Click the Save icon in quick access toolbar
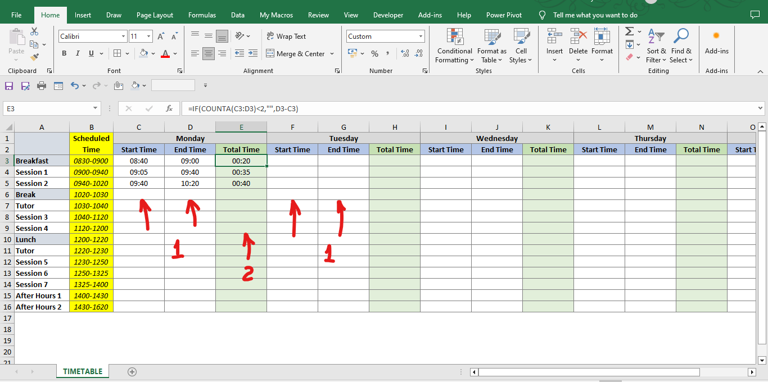 pos(9,85)
